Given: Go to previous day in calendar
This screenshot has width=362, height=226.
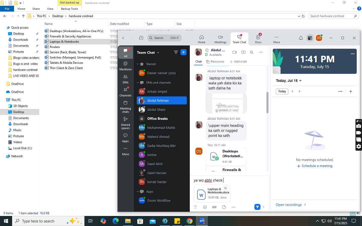Looking at the screenshot, I should [x=292, y=91].
